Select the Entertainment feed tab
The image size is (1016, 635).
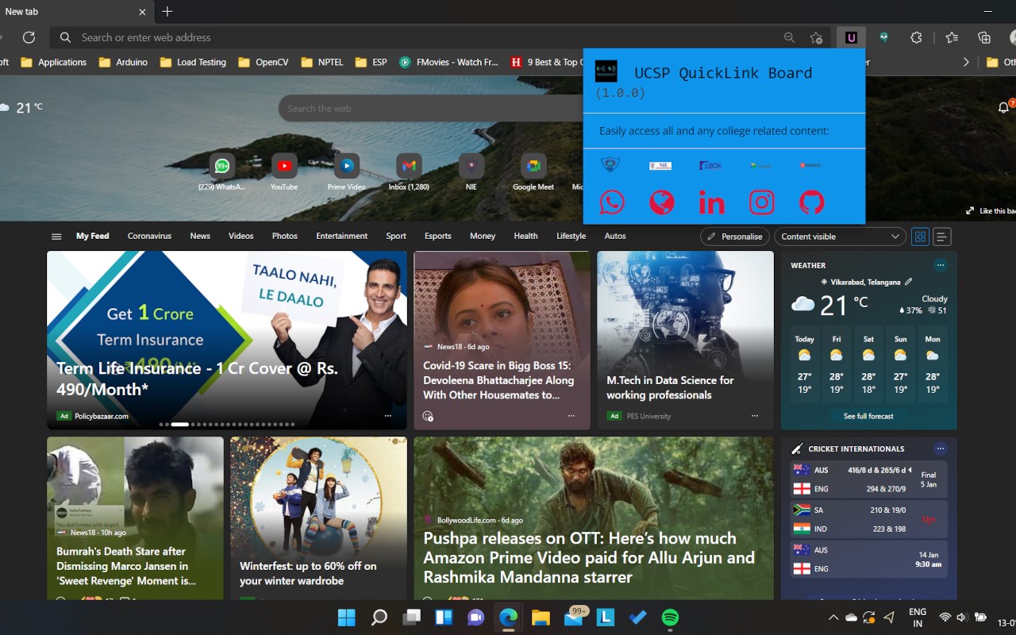pyautogui.click(x=341, y=236)
